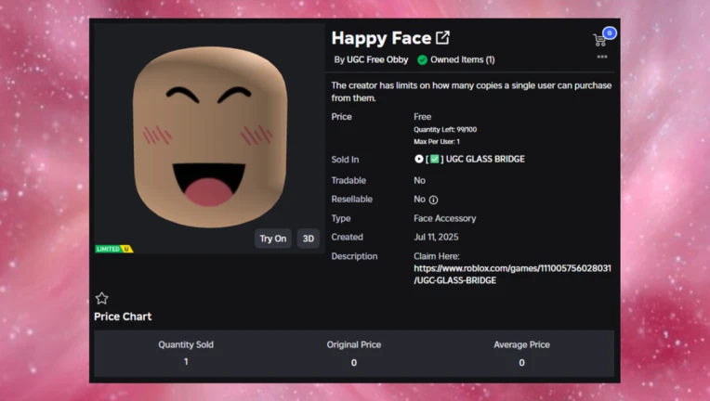The height and width of the screenshot is (401, 710).
Task: Click the Quantity Sold value 1
Action: (x=186, y=362)
